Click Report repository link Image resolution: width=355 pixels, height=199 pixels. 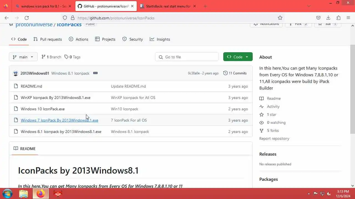coord(274,138)
